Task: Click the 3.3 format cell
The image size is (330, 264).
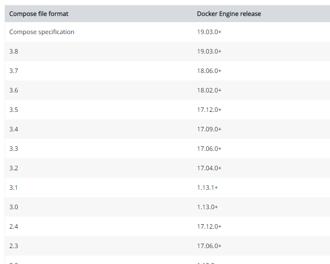Action: [x=14, y=149]
